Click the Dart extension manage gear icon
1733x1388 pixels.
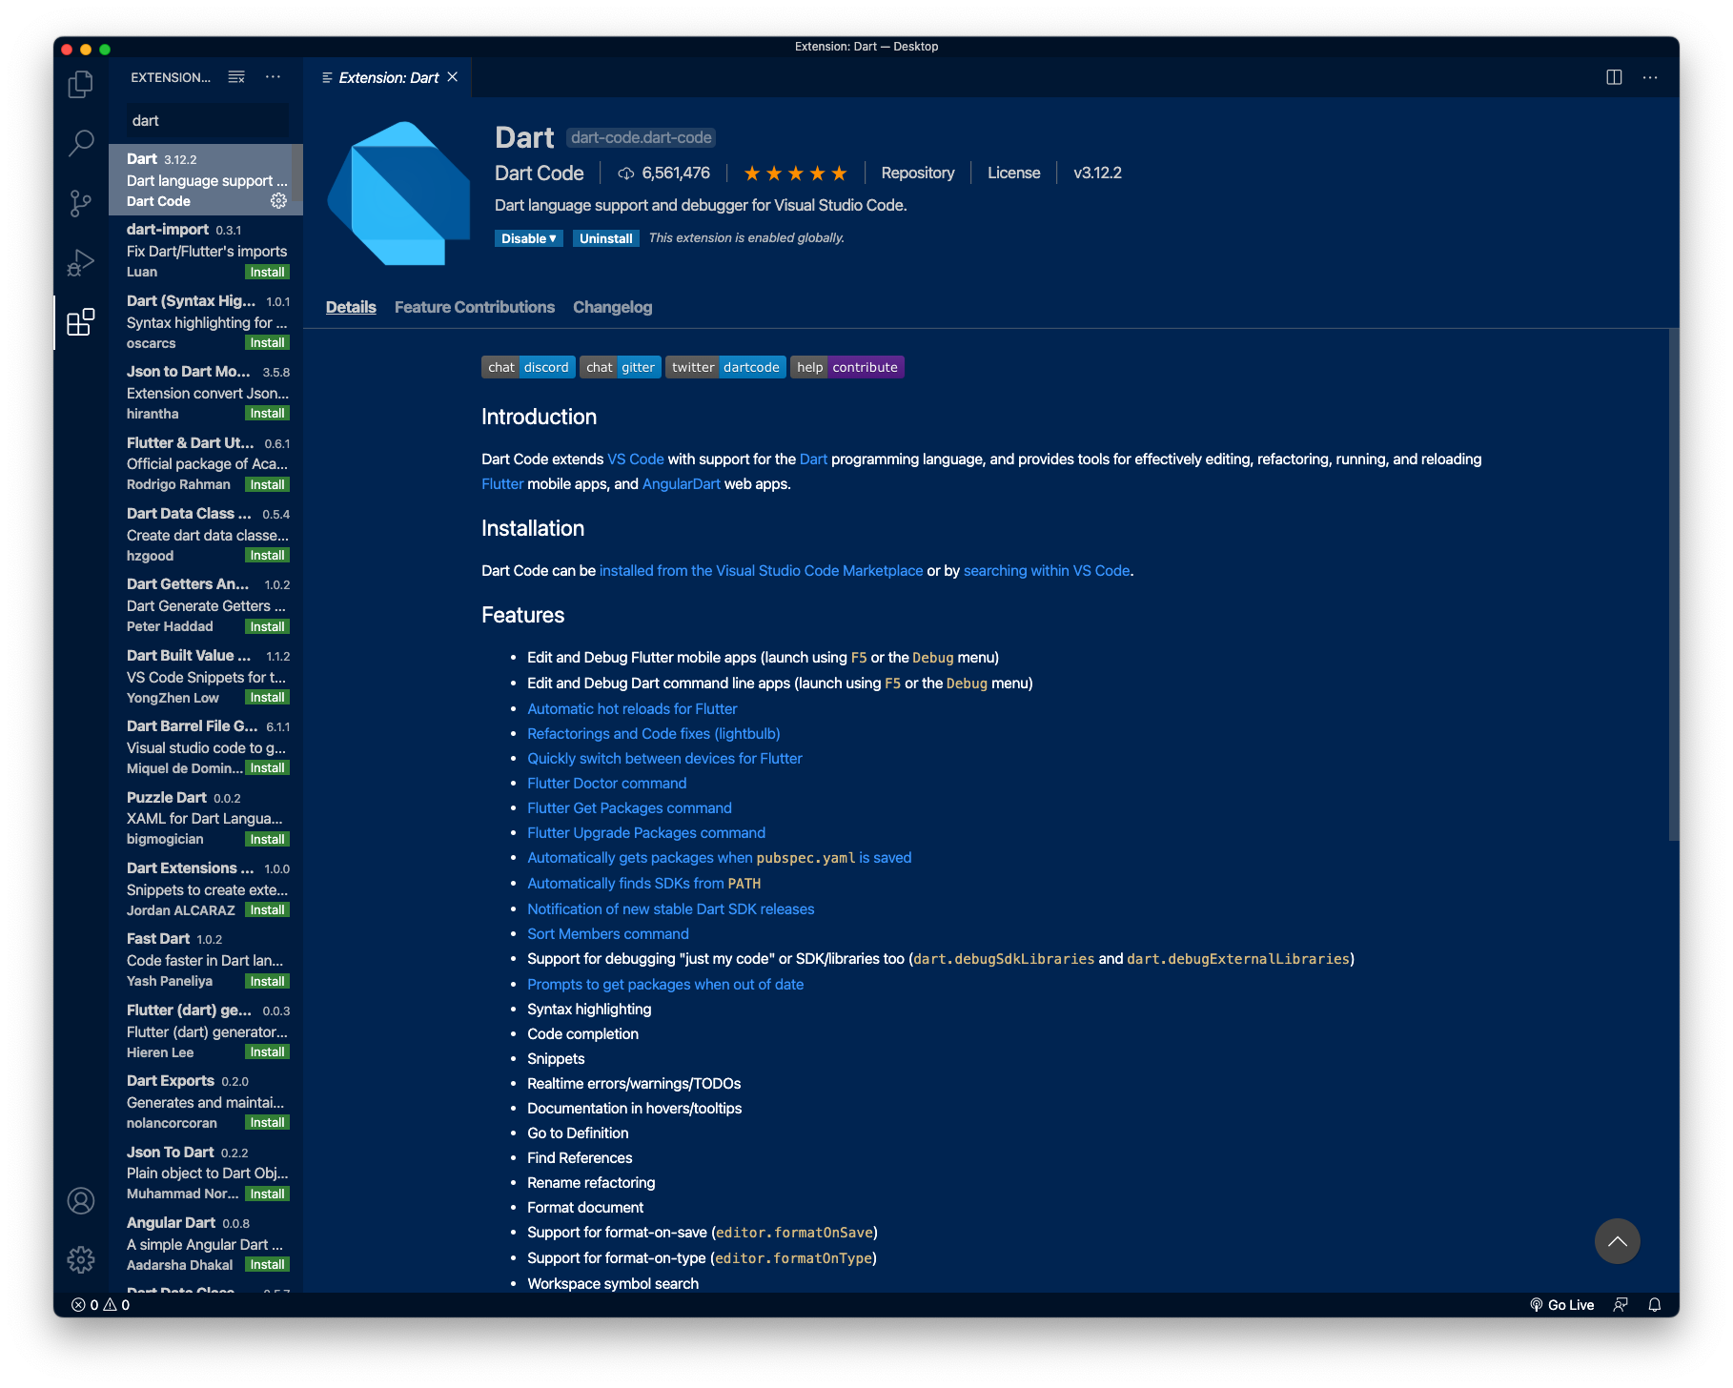click(278, 201)
